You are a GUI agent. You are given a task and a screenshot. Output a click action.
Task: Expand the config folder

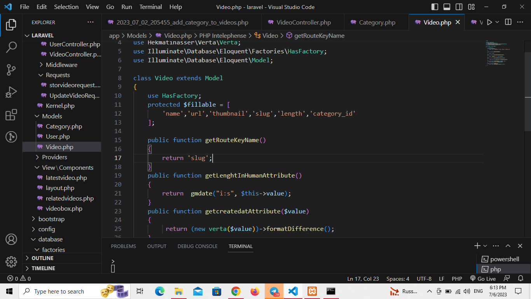47,229
